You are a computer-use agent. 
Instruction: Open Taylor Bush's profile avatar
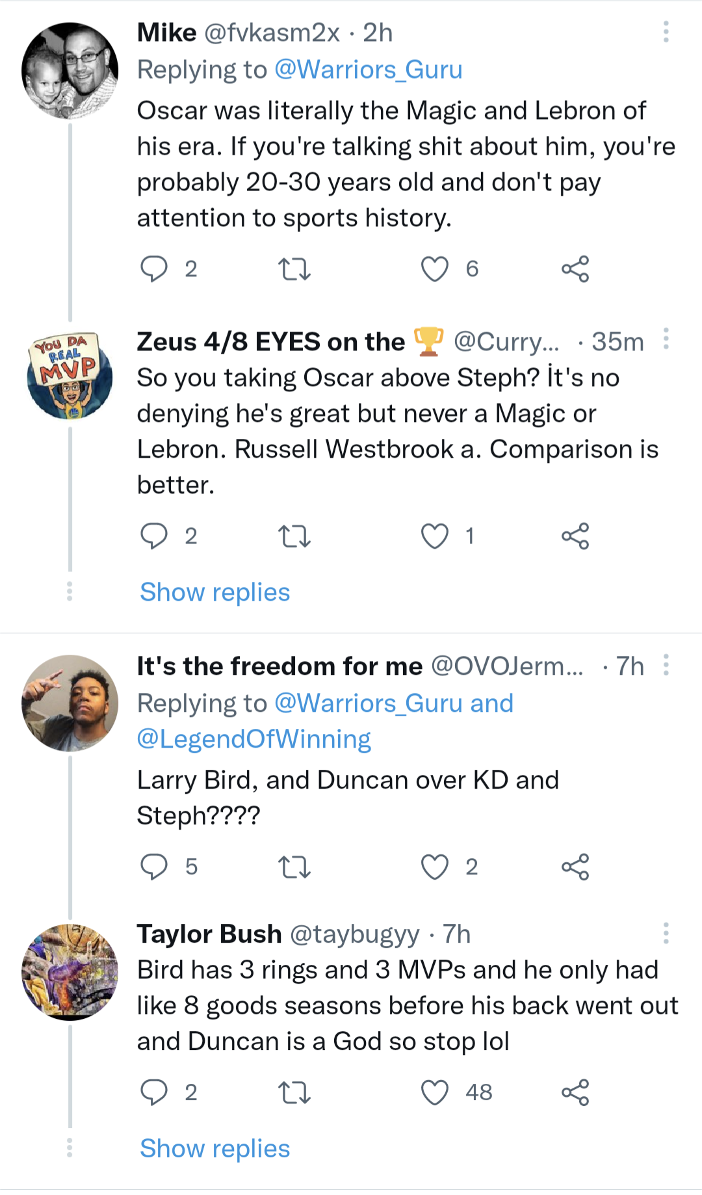(70, 972)
